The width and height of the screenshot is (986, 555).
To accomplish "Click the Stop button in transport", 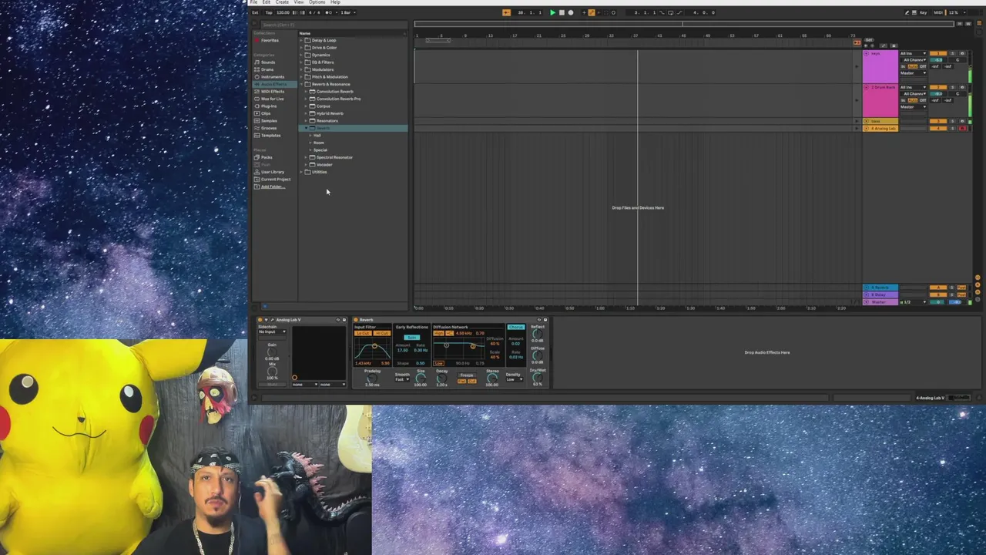I will [562, 12].
